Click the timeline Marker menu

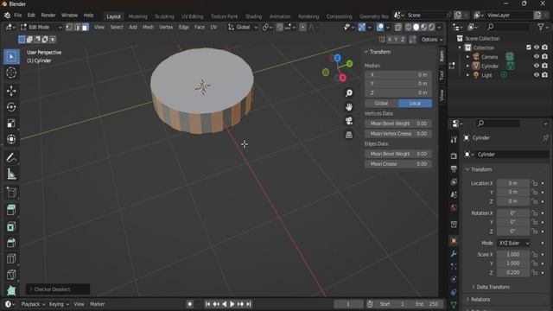pos(98,304)
